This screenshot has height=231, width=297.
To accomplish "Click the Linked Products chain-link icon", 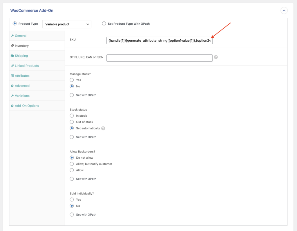I will pos(12,66).
